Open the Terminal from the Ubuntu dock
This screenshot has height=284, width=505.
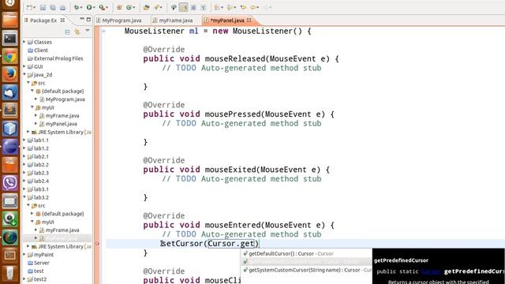click(x=10, y=39)
